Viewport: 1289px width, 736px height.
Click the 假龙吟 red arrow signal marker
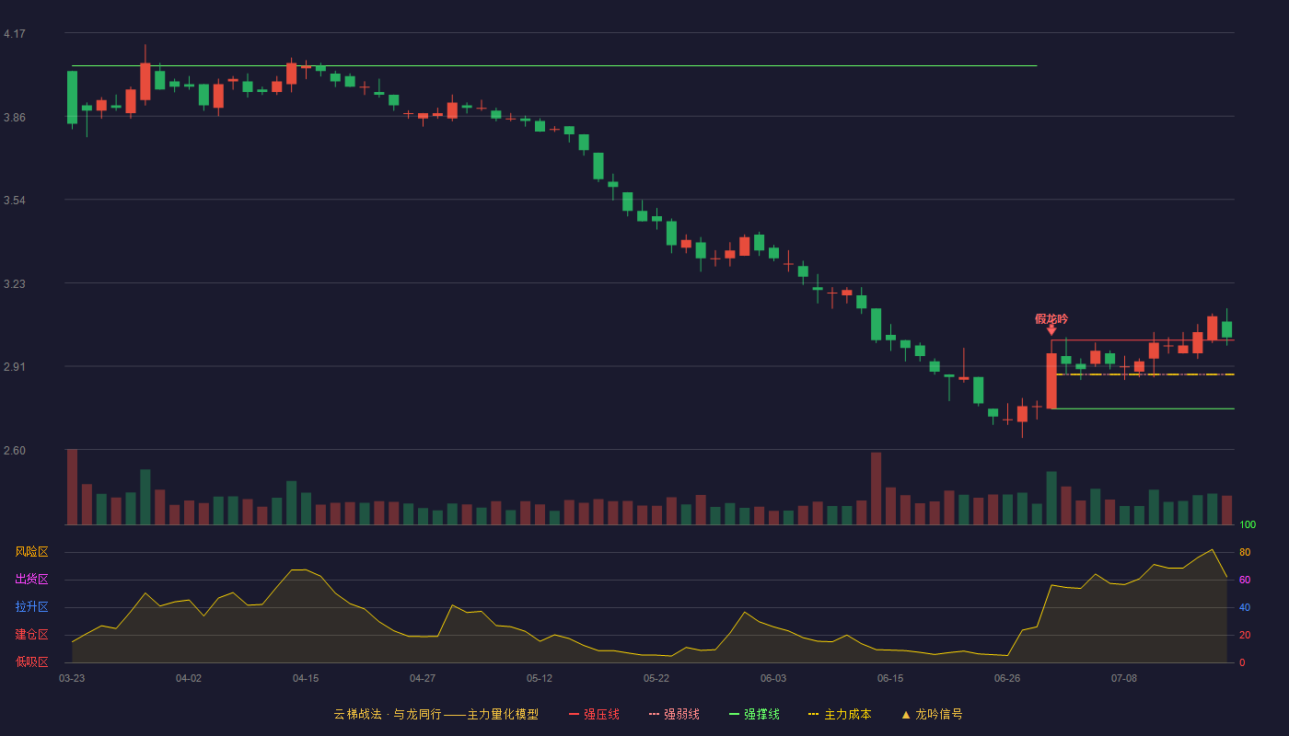click(x=1051, y=329)
